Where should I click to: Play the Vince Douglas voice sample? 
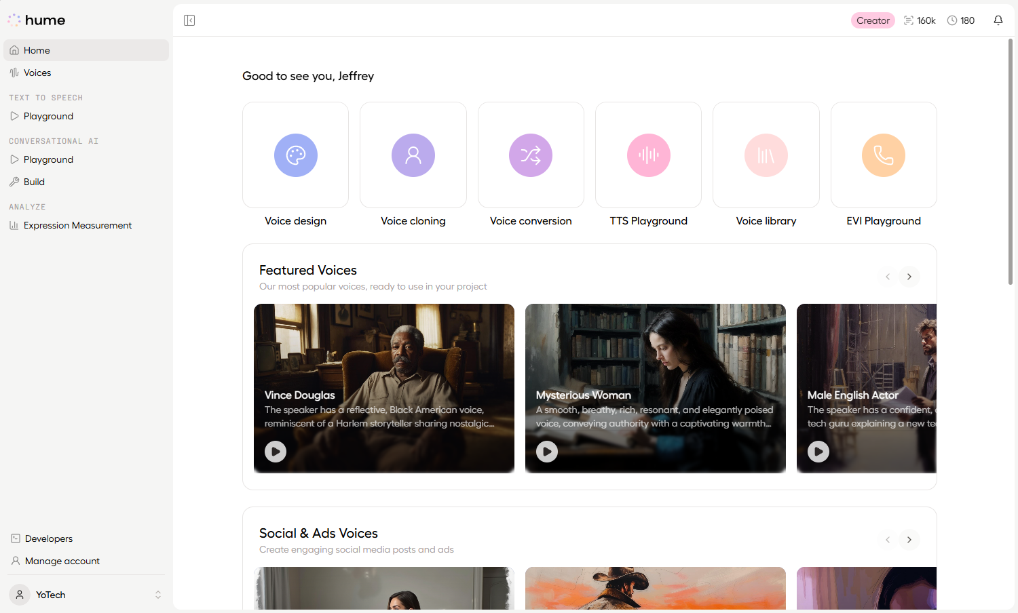pos(276,452)
